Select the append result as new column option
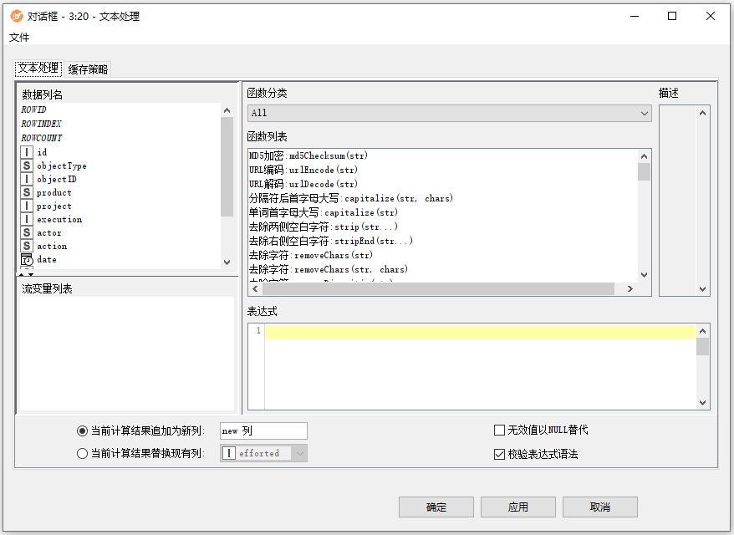Viewport: 734px width, 535px height. click(82, 431)
